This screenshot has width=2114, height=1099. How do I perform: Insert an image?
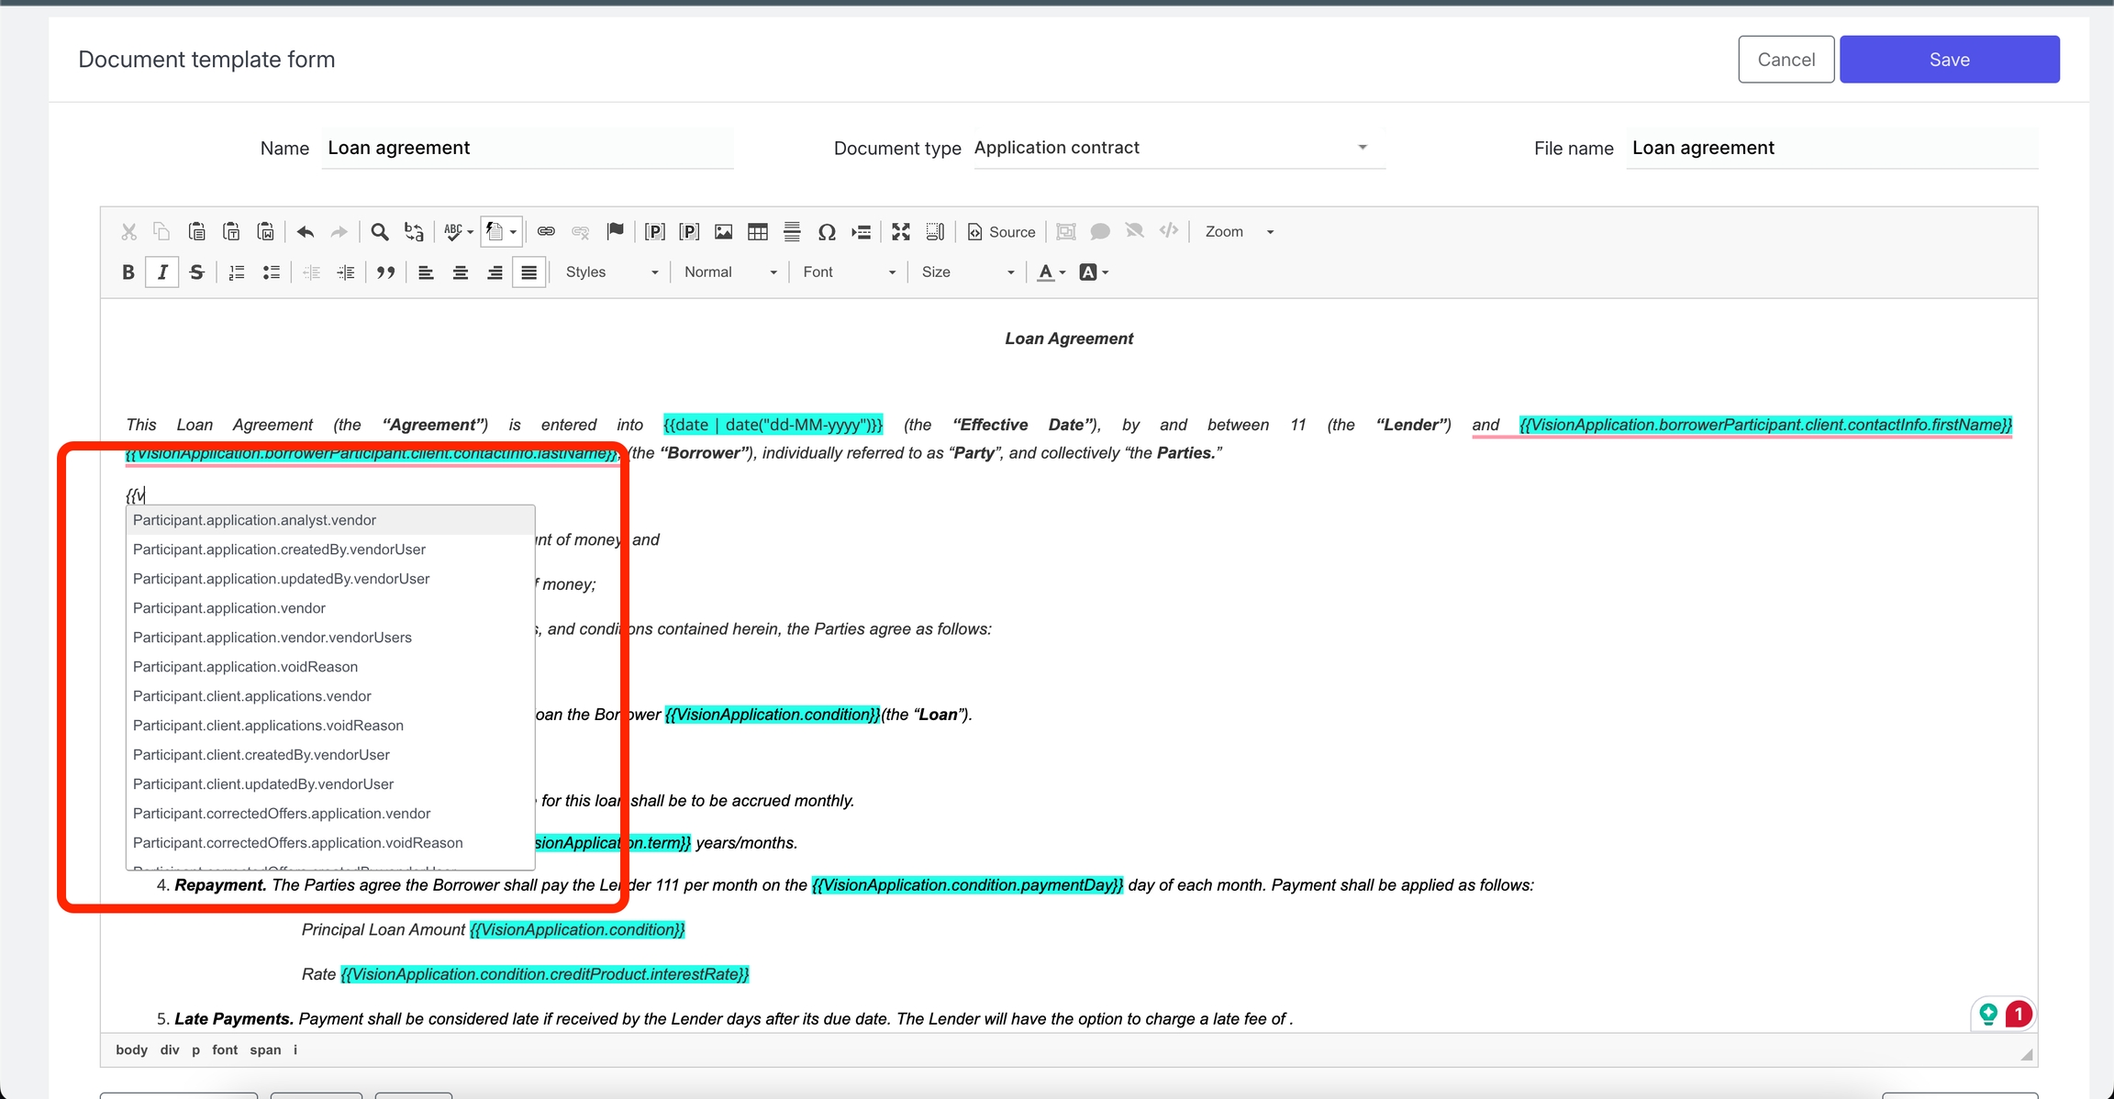click(723, 232)
